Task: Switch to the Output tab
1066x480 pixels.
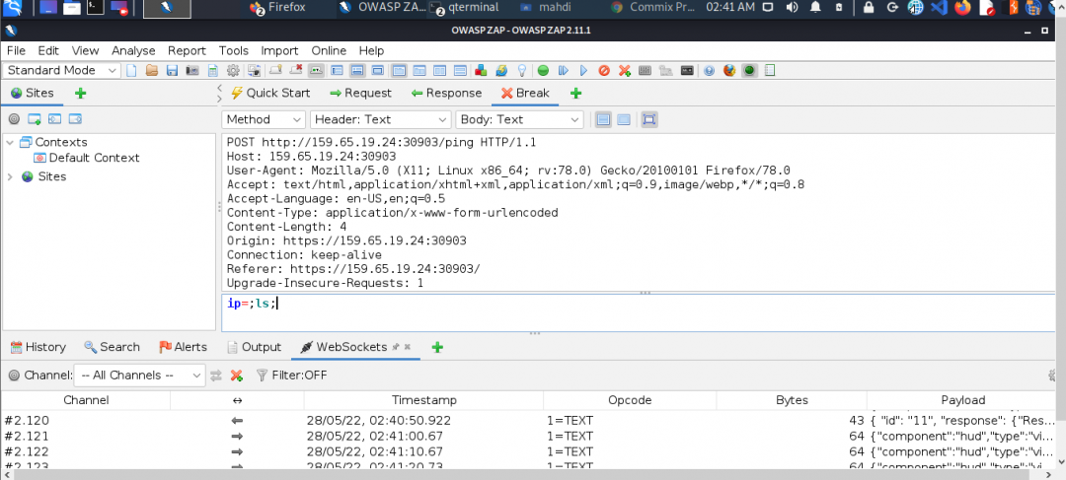Action: point(254,347)
